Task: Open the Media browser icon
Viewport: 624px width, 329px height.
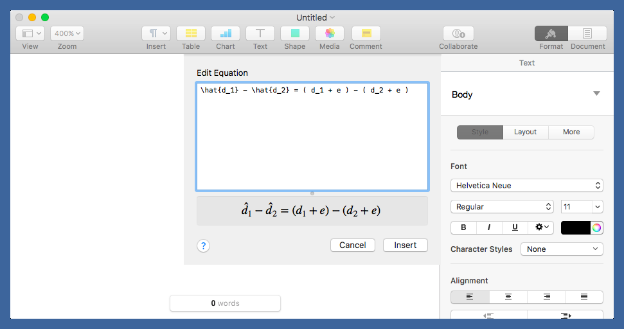Action: point(330,33)
